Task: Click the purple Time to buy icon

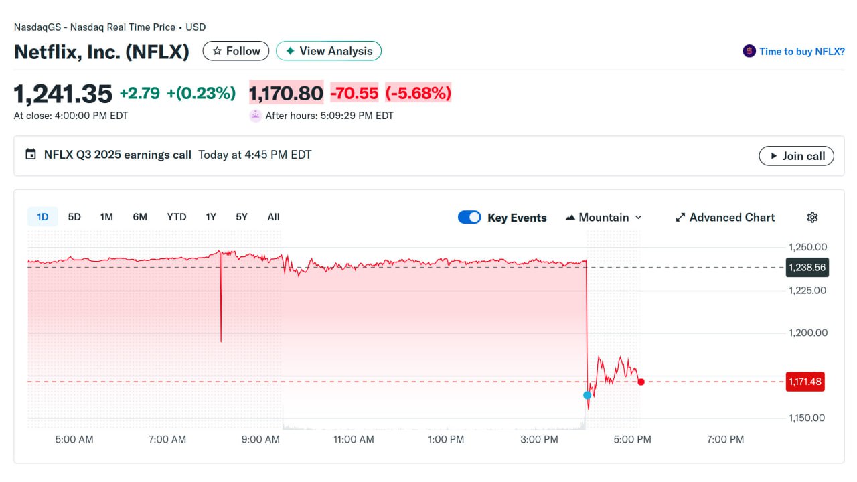Action: [x=749, y=51]
